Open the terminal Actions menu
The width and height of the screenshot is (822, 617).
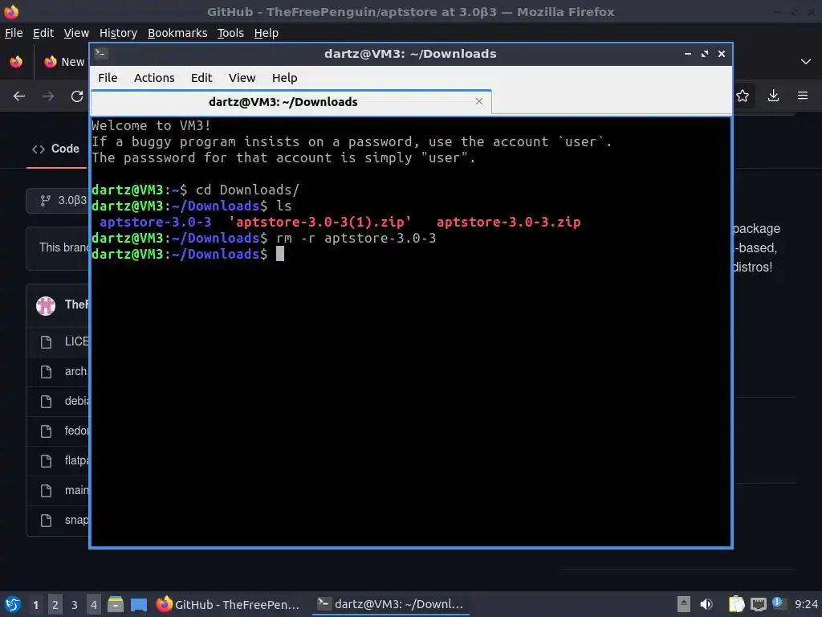click(154, 78)
